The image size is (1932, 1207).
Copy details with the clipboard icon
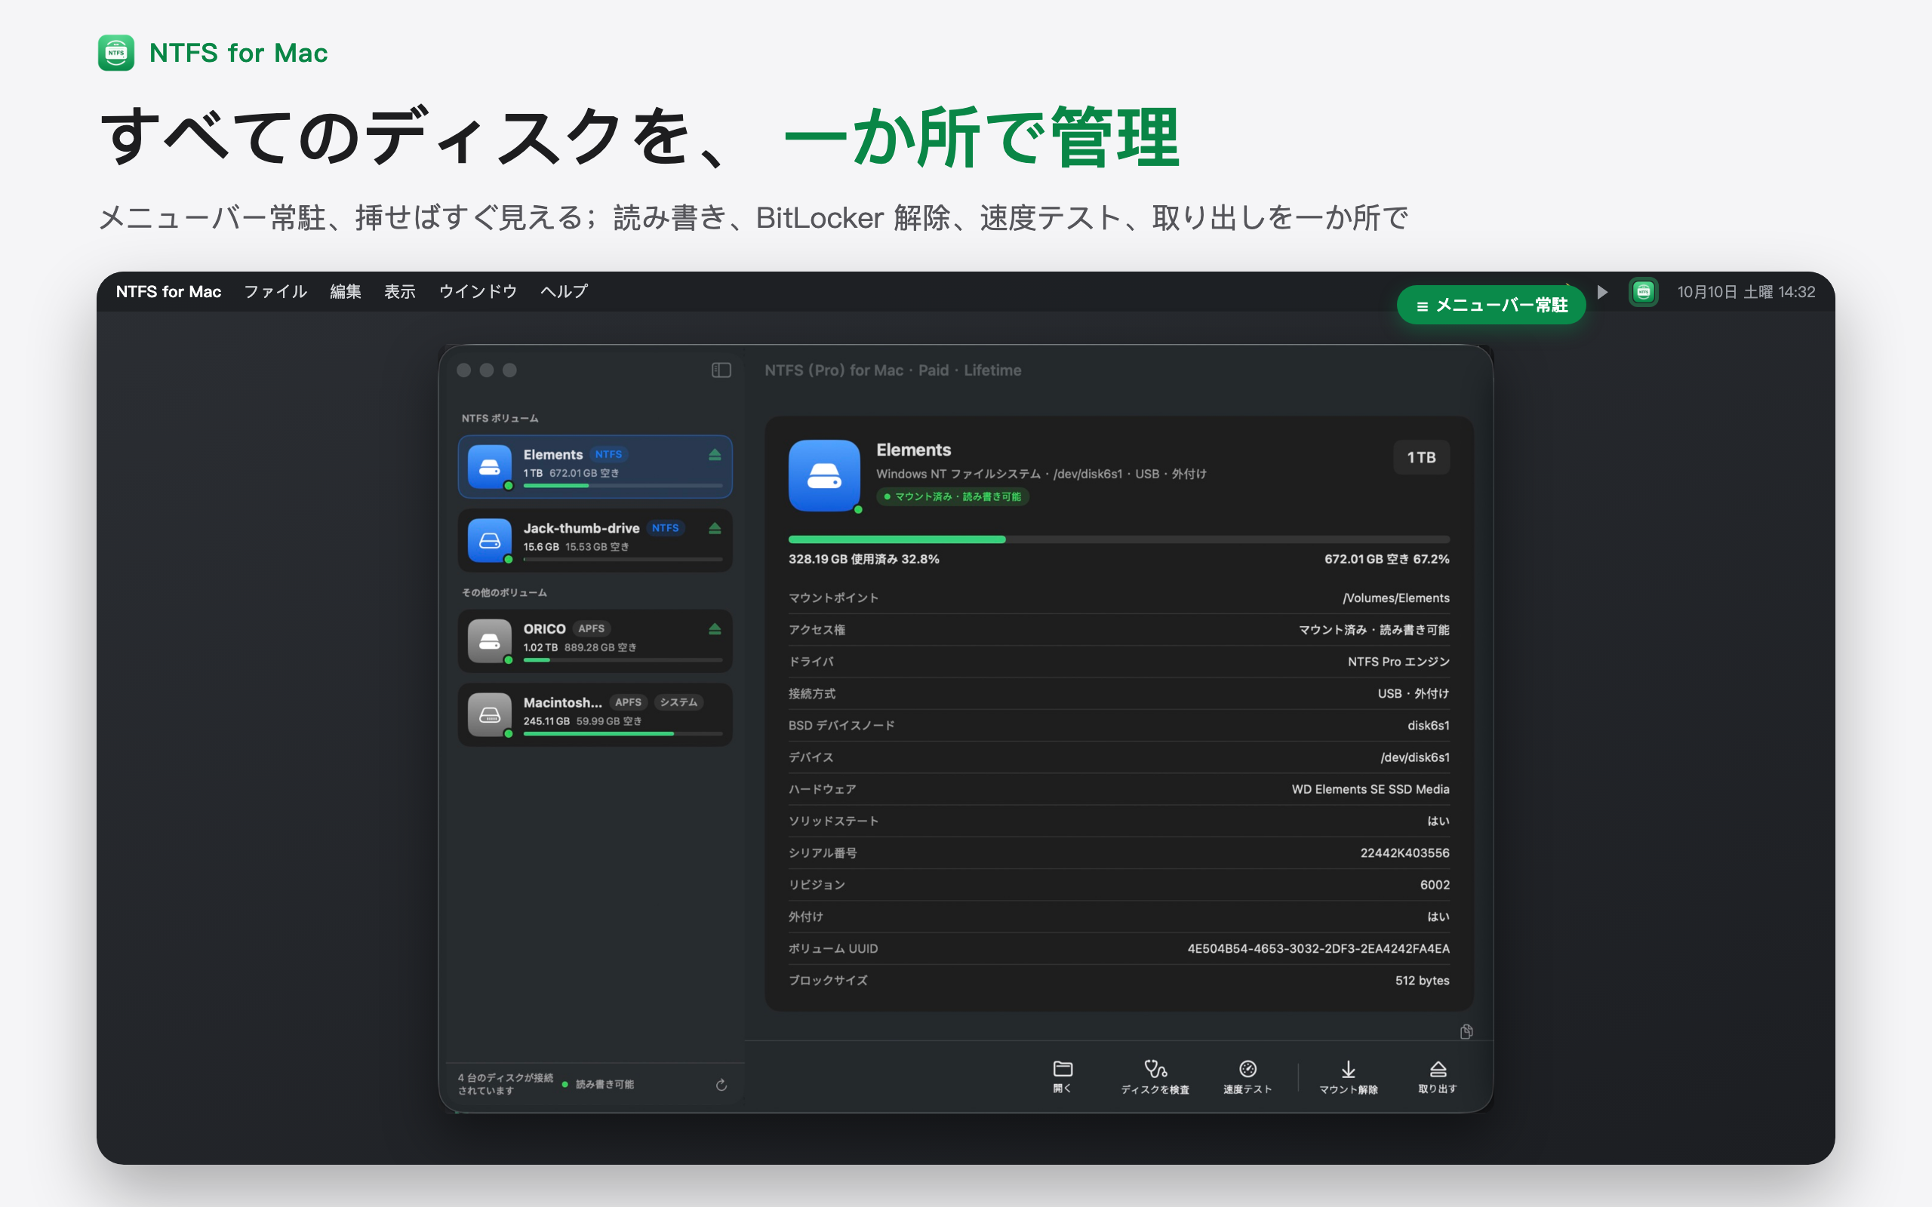click(x=1466, y=1031)
